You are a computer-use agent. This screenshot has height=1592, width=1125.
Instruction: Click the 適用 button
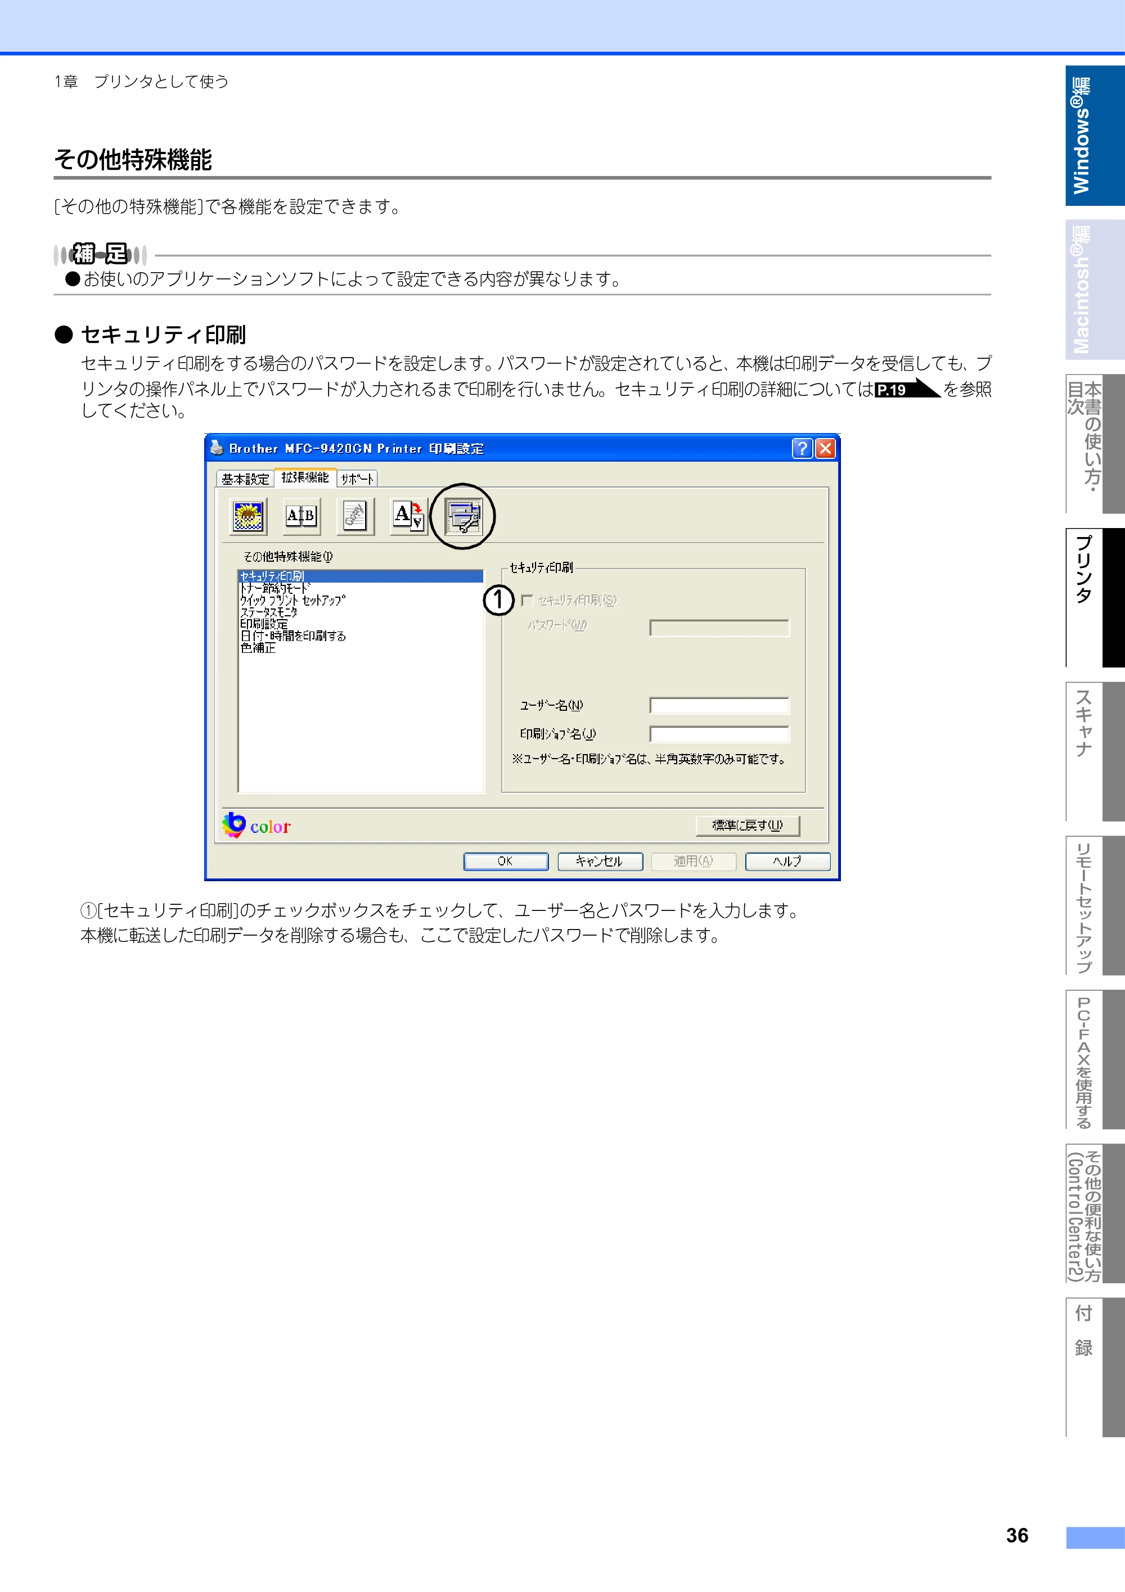tap(694, 861)
